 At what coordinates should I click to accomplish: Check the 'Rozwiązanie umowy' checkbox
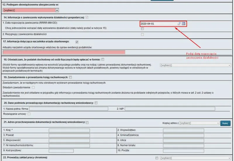(29, 114)
